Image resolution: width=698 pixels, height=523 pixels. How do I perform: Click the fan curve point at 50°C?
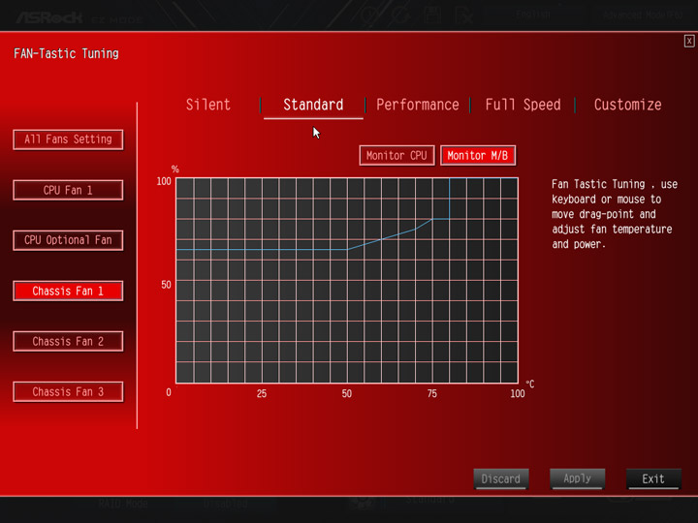coord(347,250)
